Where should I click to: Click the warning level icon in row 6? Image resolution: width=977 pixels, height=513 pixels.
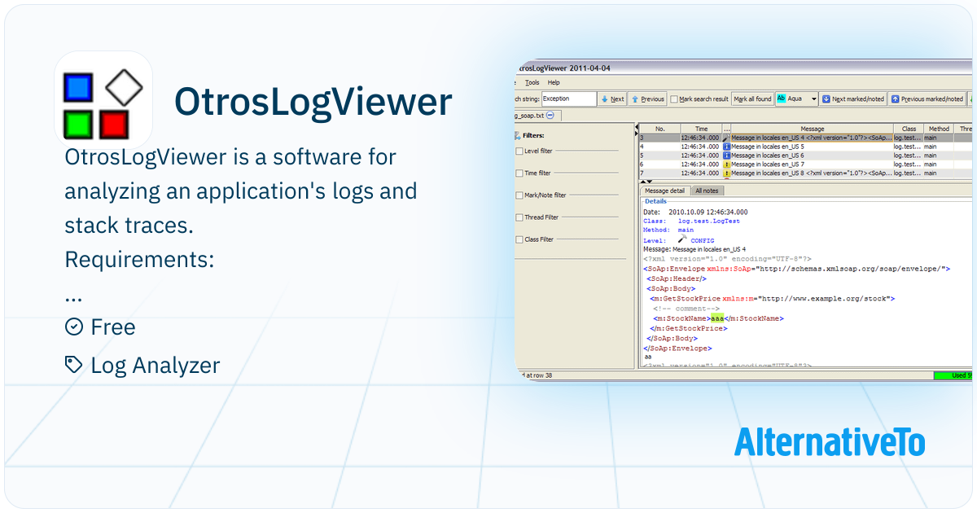tap(726, 164)
